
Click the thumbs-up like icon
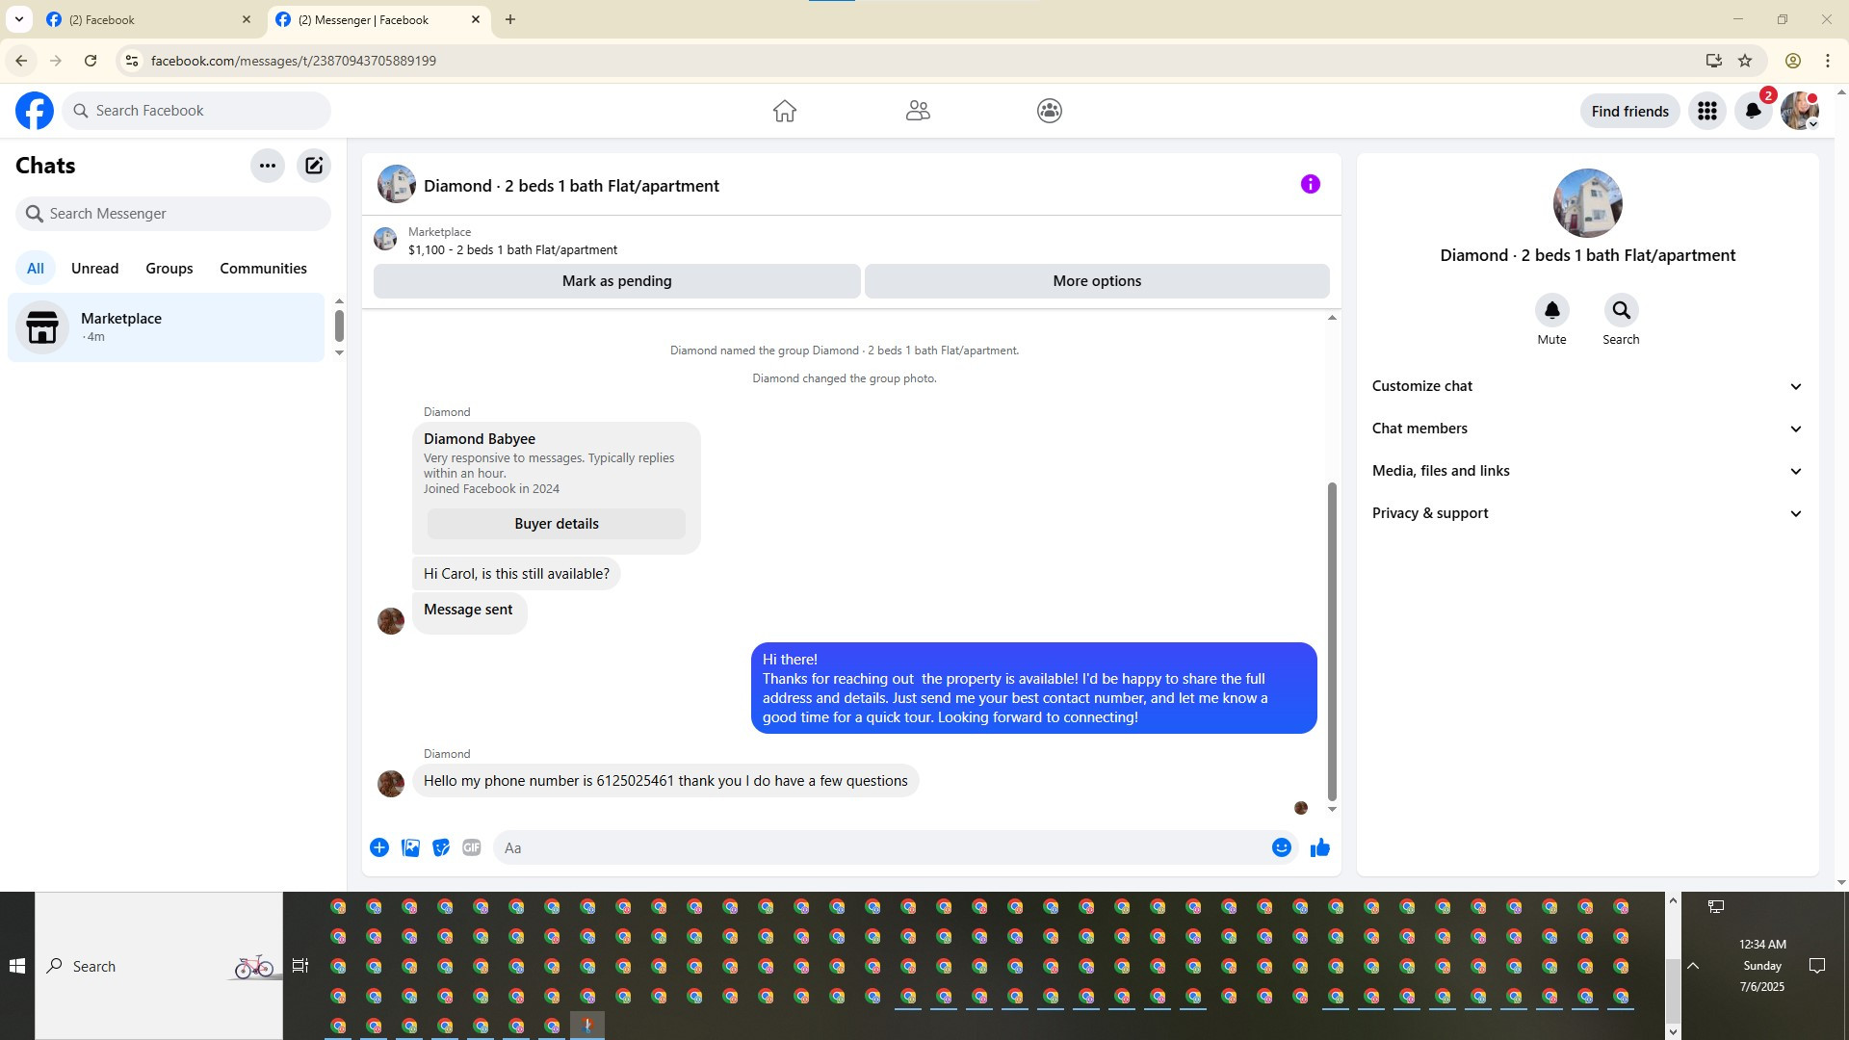1319,847
